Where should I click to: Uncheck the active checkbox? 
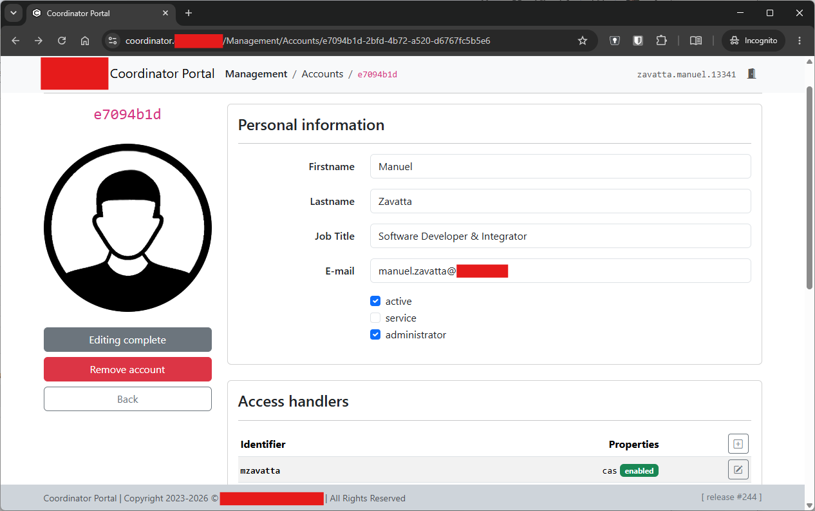pos(375,301)
